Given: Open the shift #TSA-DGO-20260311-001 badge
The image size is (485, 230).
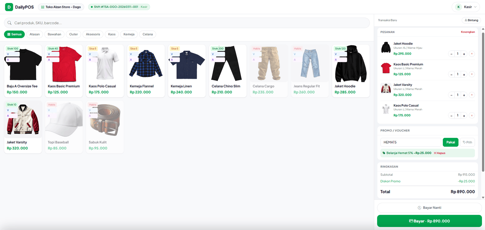Looking at the screenshot, I should point(119,7).
